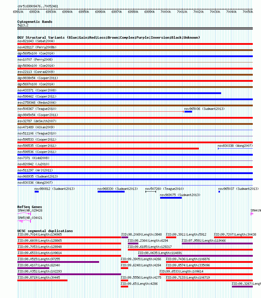Click the %ID:98.4107|Length:62040 duplication label
The image size is (261, 298).
[39, 265]
